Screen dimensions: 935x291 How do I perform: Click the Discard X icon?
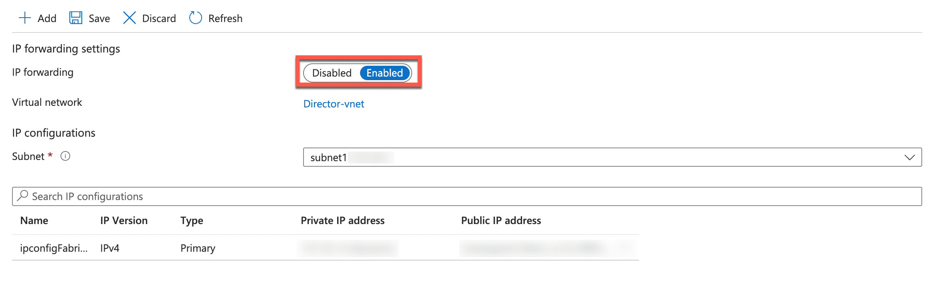tap(129, 18)
